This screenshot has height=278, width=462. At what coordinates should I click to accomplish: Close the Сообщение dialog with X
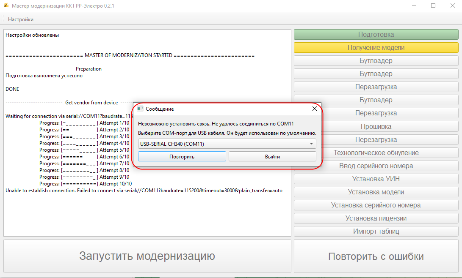[x=314, y=109]
